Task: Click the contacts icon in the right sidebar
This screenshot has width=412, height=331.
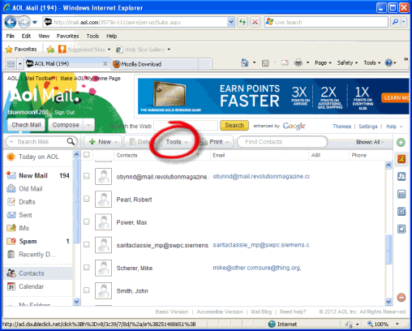Action: 401,176
